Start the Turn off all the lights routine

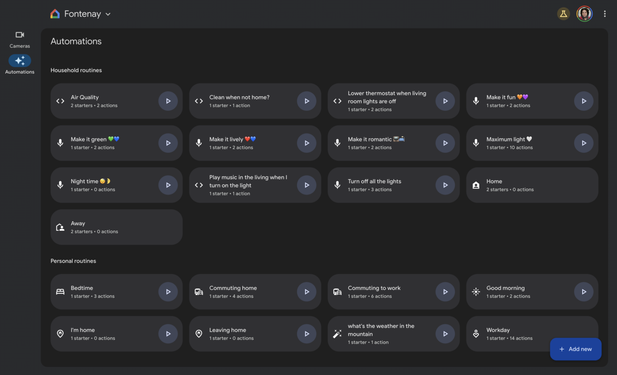point(445,185)
